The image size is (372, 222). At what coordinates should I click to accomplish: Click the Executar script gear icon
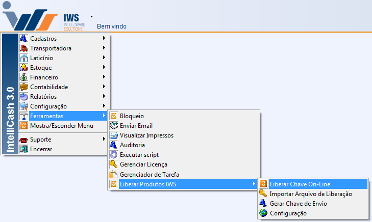pos(114,155)
